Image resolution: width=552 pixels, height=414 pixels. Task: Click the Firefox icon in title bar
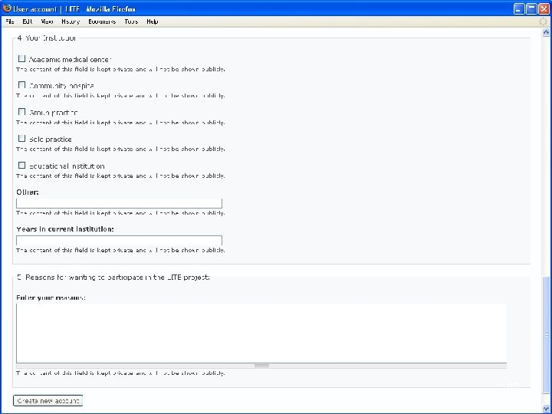point(7,8)
